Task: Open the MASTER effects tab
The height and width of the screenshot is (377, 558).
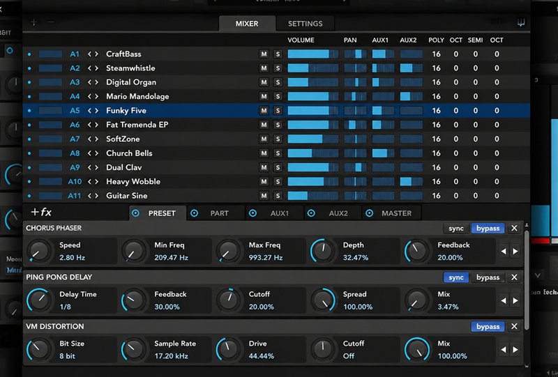Action: click(x=391, y=213)
